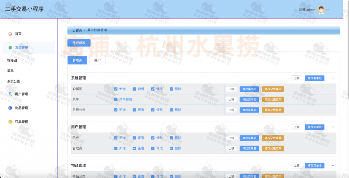Toggle 查看 checkbox for 管理员 row

click(134, 148)
